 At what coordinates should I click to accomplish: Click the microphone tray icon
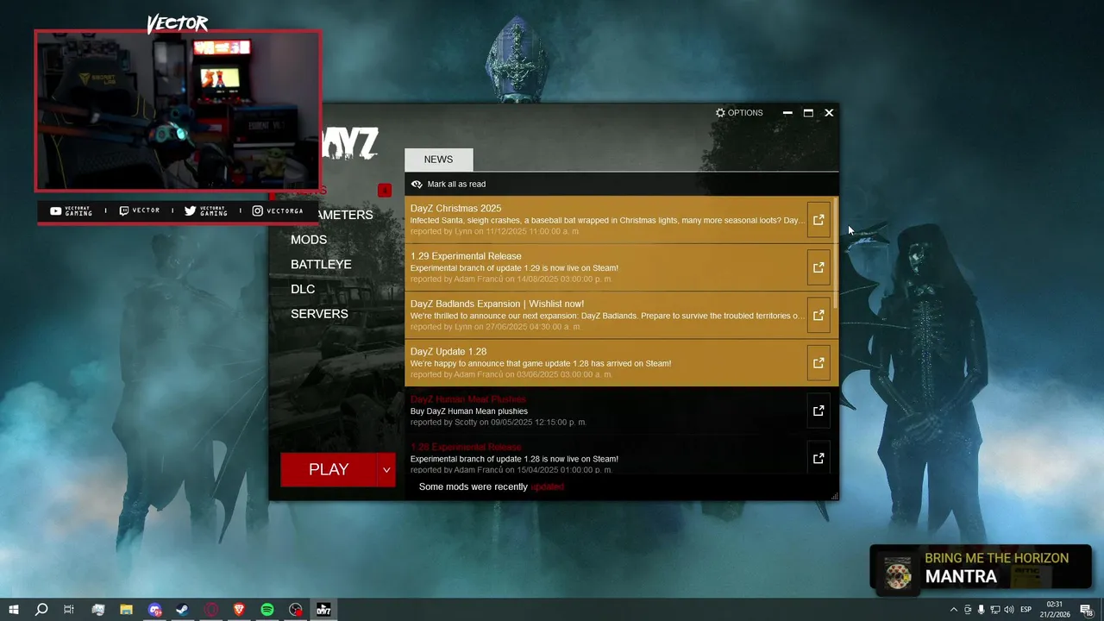(x=981, y=610)
